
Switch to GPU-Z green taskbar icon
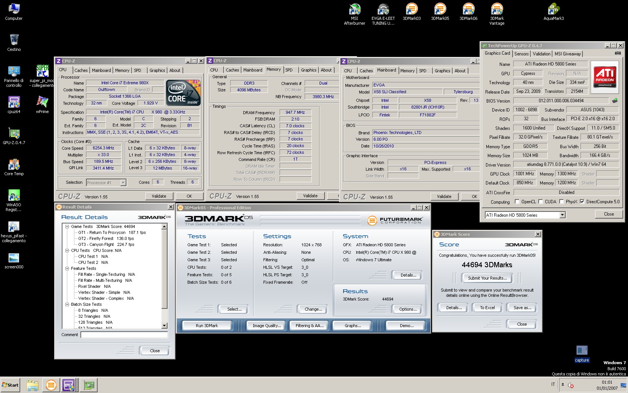point(89,385)
